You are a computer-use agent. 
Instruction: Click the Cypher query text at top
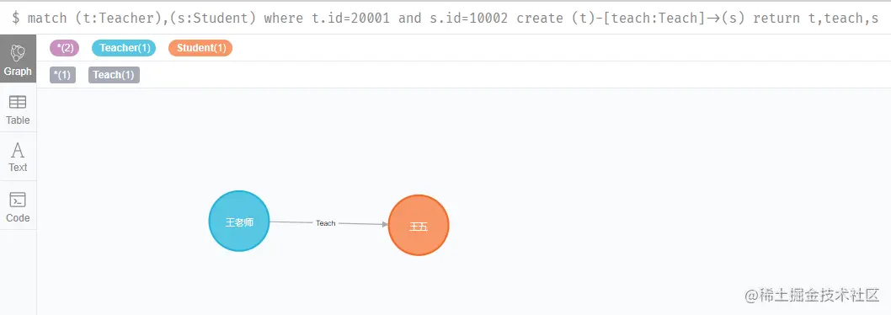pyautogui.click(x=445, y=19)
